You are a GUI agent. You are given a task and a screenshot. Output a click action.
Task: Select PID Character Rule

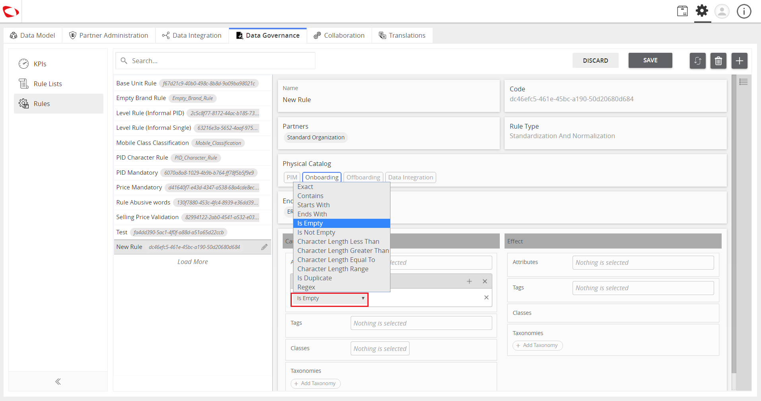coord(192,158)
